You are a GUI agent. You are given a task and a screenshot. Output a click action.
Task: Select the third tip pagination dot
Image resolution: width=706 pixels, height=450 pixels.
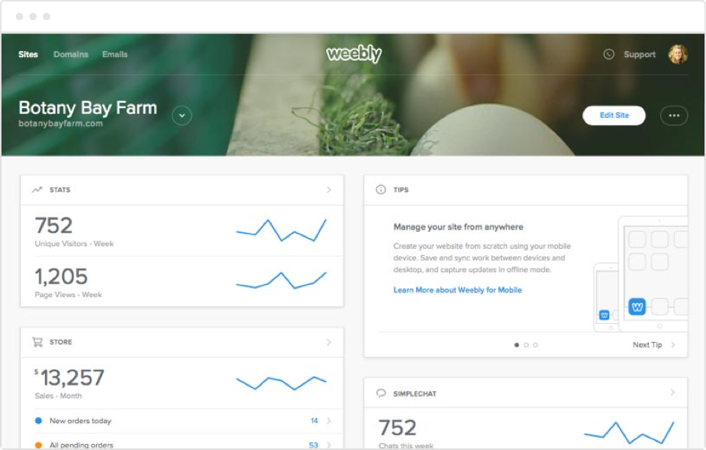point(536,345)
